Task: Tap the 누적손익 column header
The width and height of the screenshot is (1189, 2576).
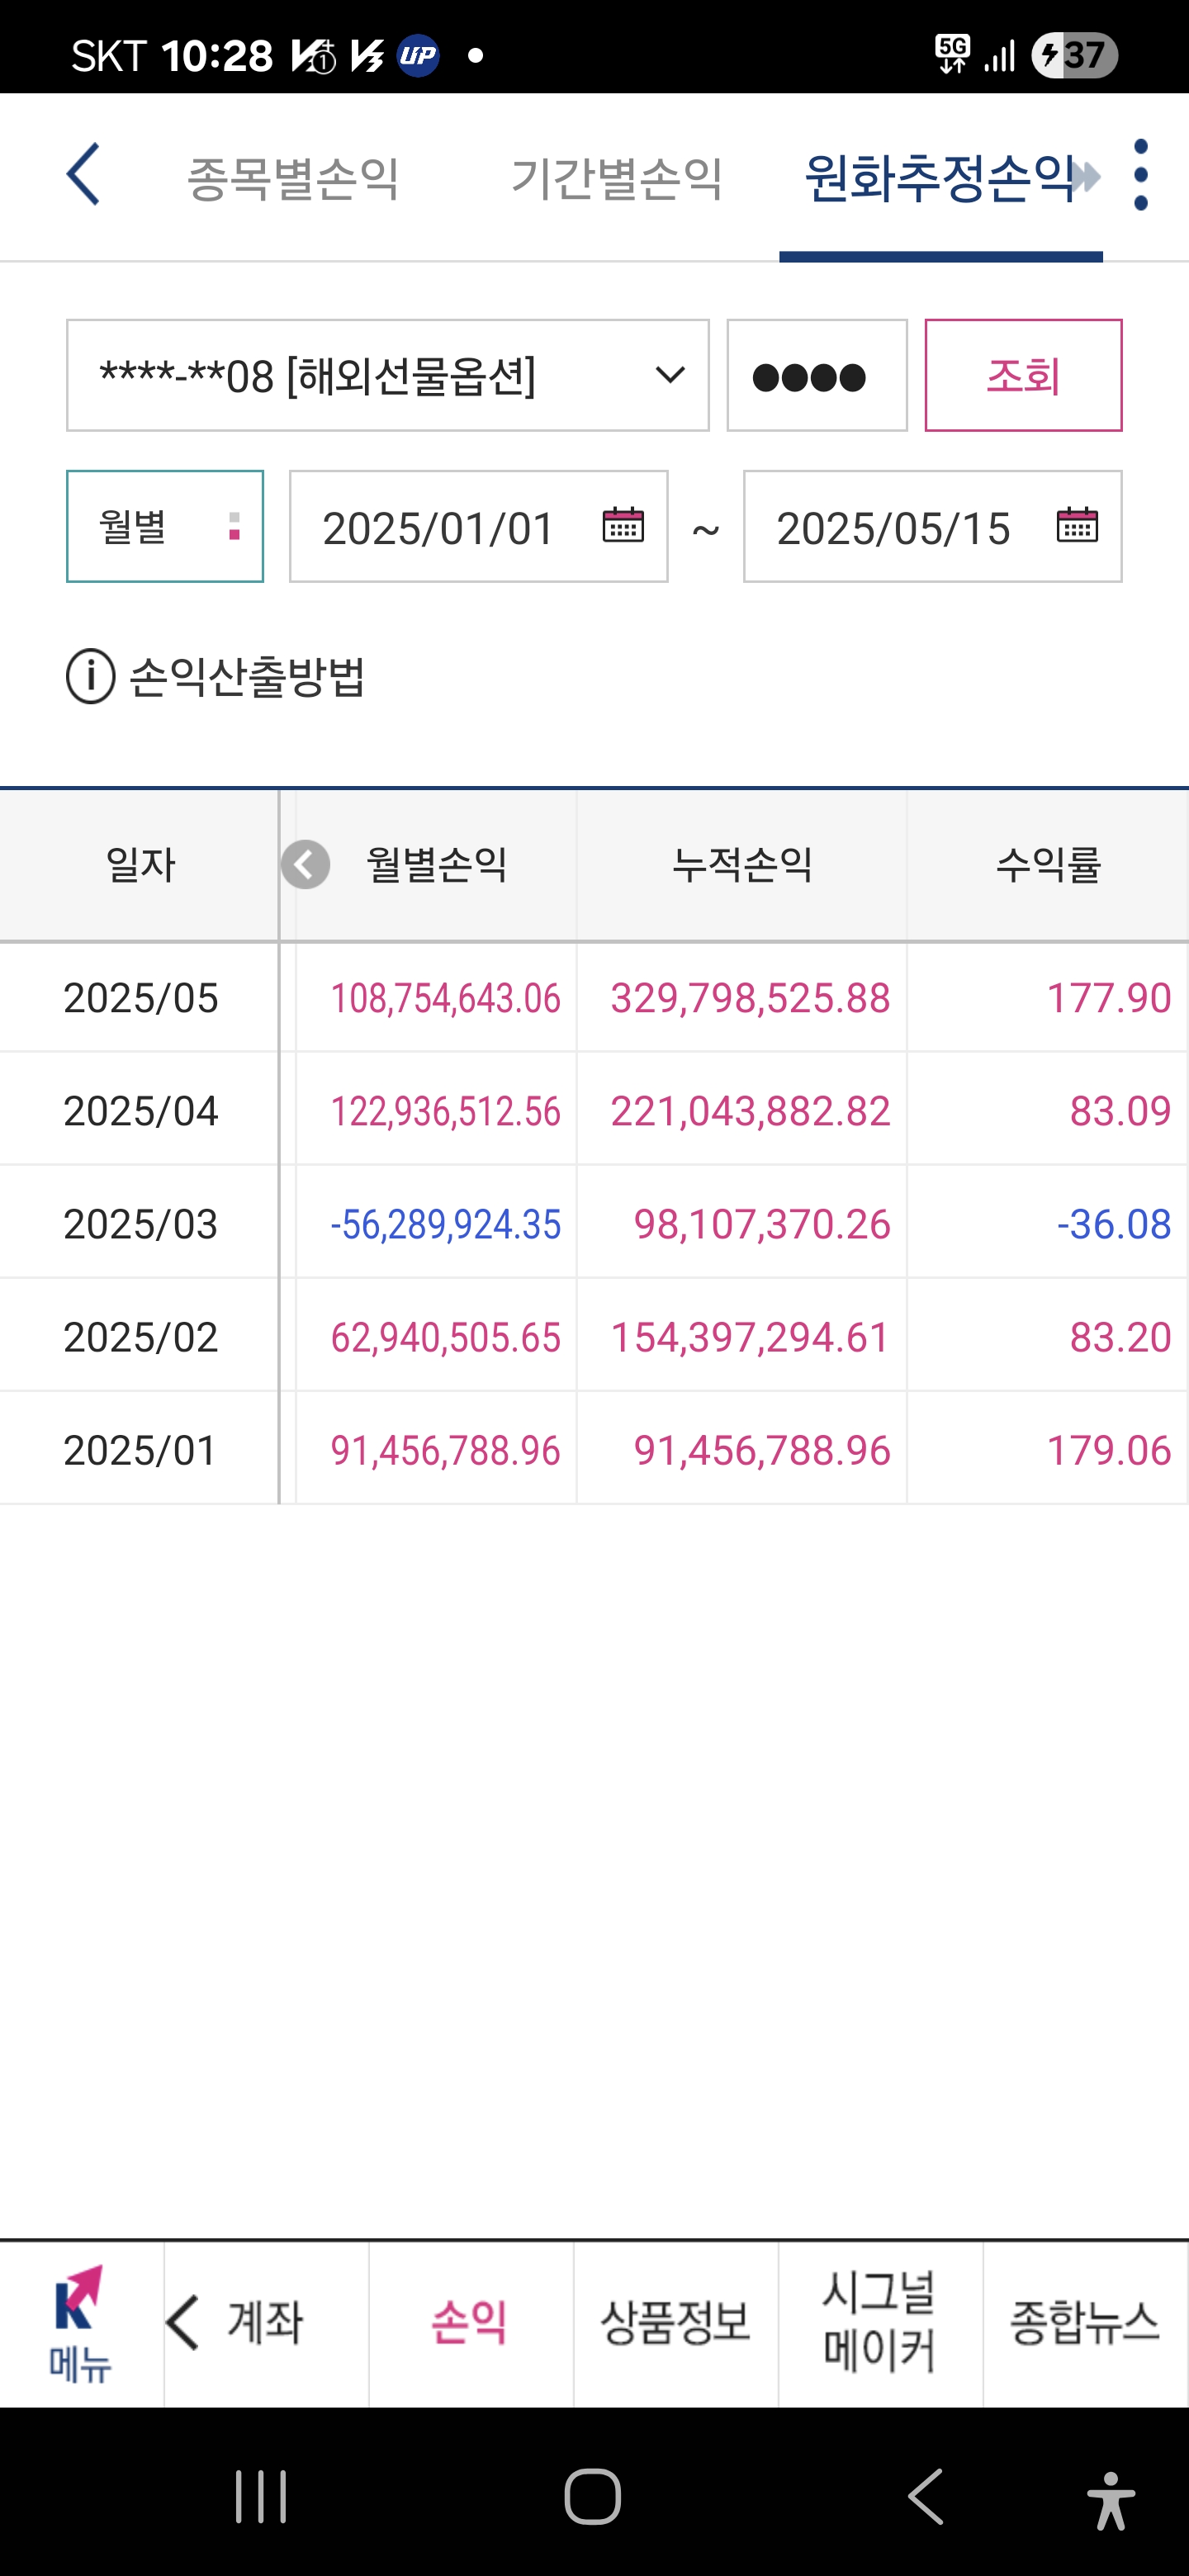Action: point(742,865)
